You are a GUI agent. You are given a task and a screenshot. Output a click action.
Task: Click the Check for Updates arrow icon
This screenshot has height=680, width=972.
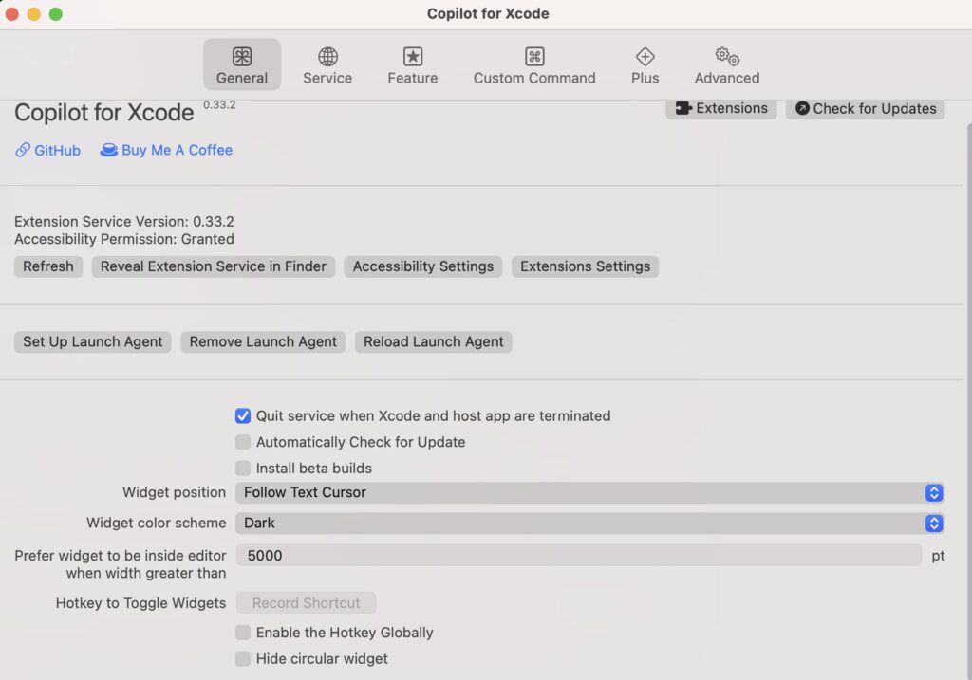(803, 108)
